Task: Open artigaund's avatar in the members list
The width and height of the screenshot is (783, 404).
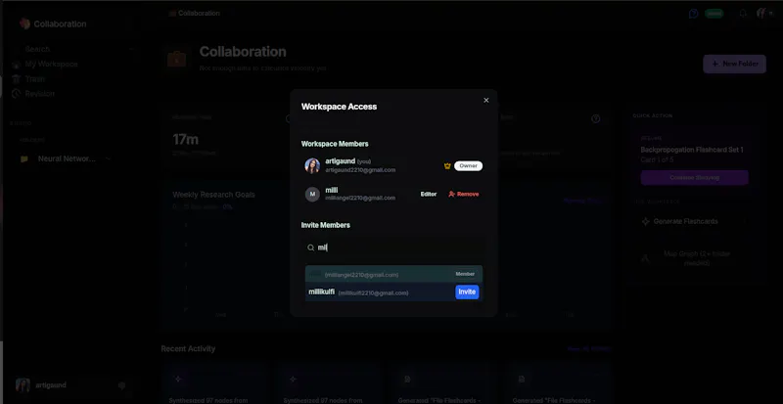Action: [x=312, y=165]
